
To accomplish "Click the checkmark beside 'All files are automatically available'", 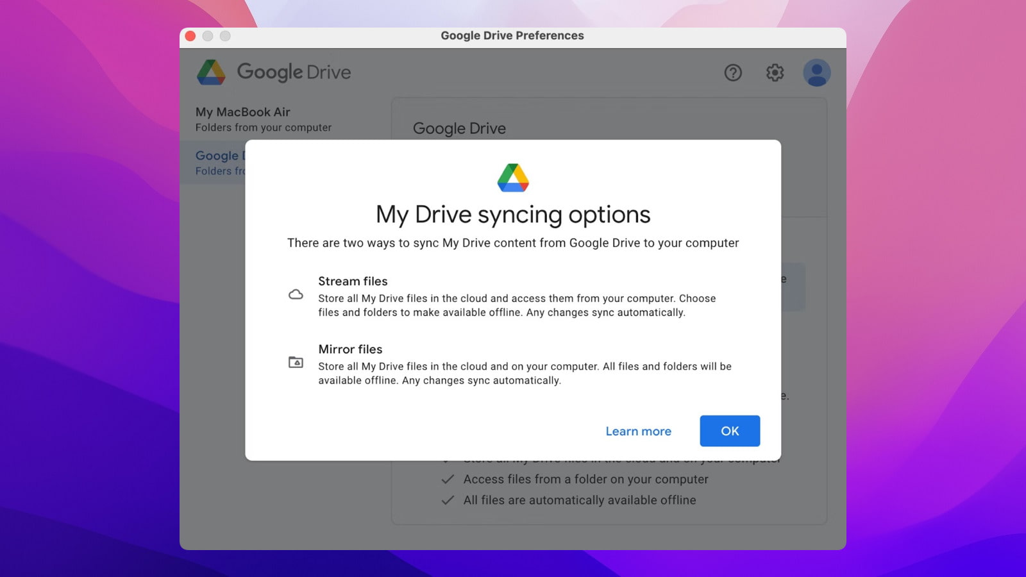I will [x=448, y=500].
